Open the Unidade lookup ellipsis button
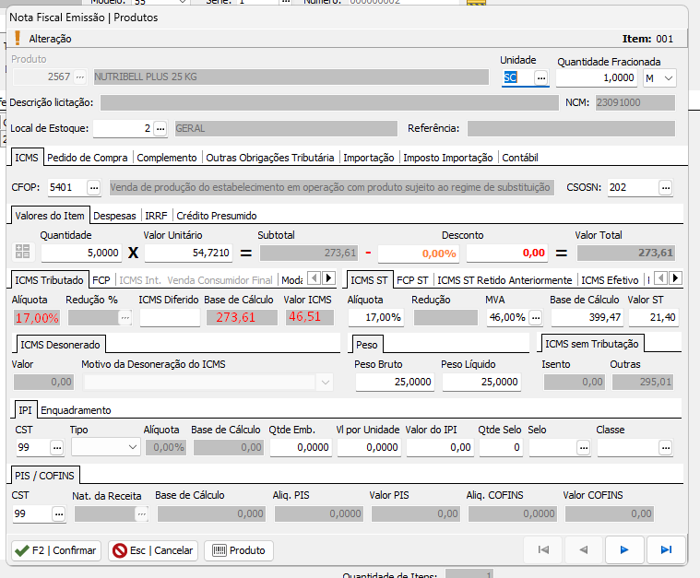 tap(540, 78)
